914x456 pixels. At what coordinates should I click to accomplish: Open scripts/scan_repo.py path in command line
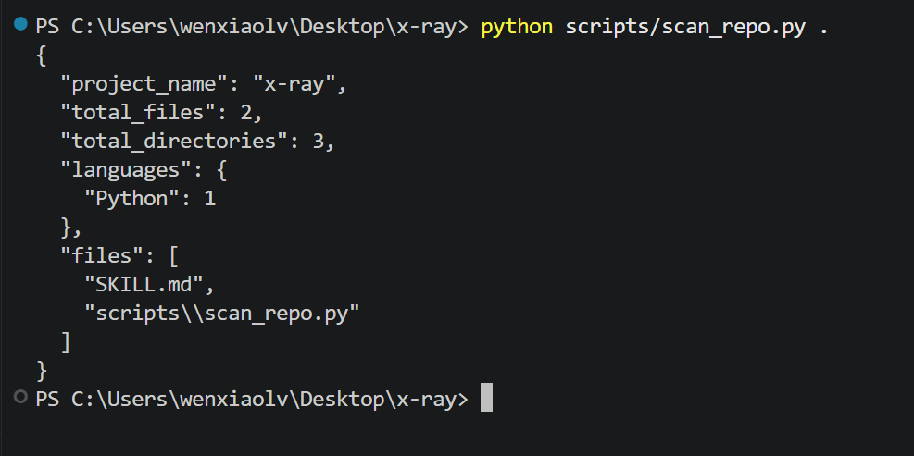pyautogui.click(x=685, y=28)
